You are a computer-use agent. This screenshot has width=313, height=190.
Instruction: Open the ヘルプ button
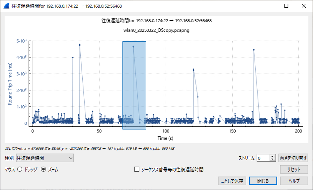[x=294, y=181]
